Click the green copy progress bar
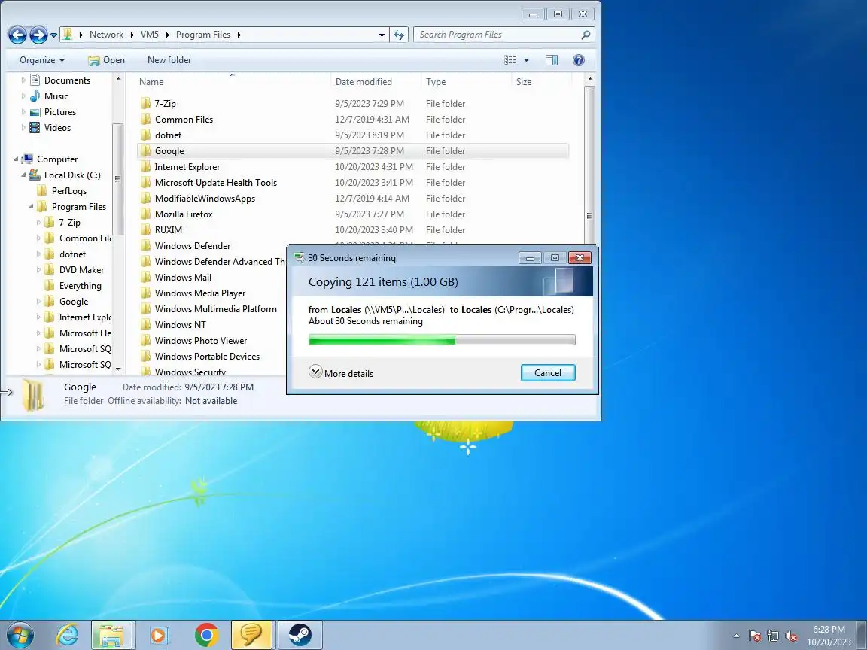Viewport: 867px width, 650px height. tap(442, 340)
